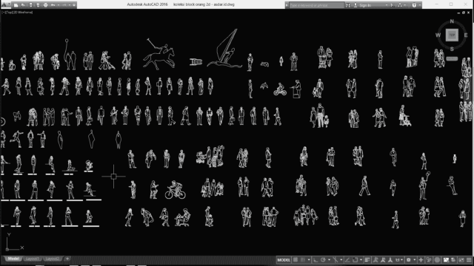Viewport: 474px width, 266px height.
Task: Toggle polar tracking in status bar
Action: pyautogui.click(x=323, y=259)
